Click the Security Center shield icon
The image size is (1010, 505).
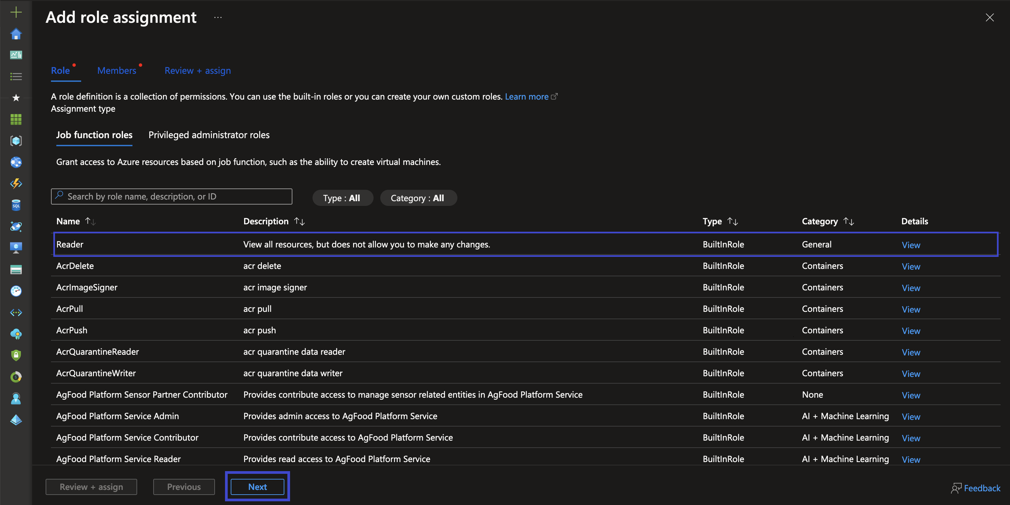(x=16, y=355)
